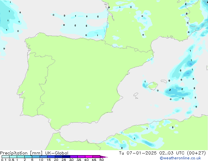The image size is (208, 161).
Task: Click the legend label '35'
Action: [79, 160]
